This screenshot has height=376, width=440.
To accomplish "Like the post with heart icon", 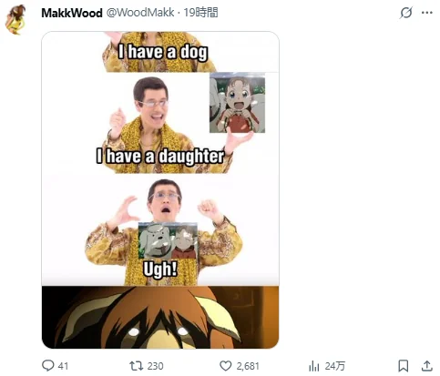I will coord(225,366).
